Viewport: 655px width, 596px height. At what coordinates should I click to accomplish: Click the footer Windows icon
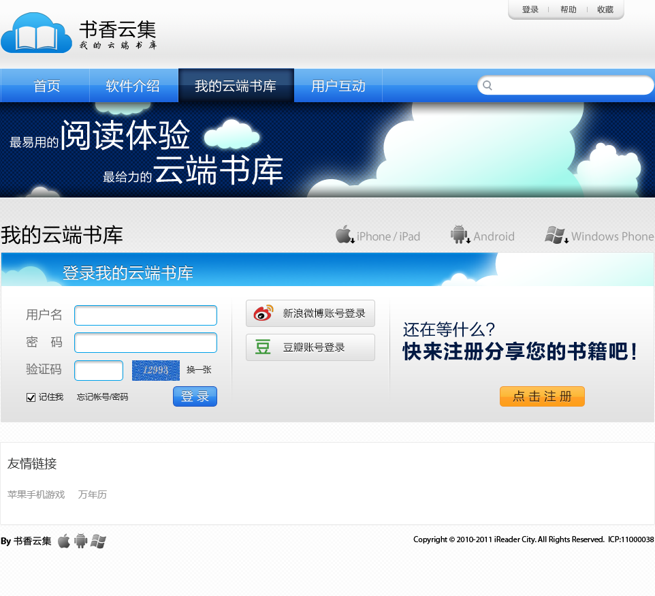pos(98,541)
